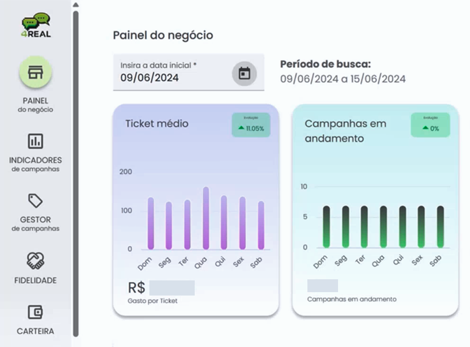Click the Sab bar in Ticket médio chart
This screenshot has height=347, width=470.
(261, 225)
